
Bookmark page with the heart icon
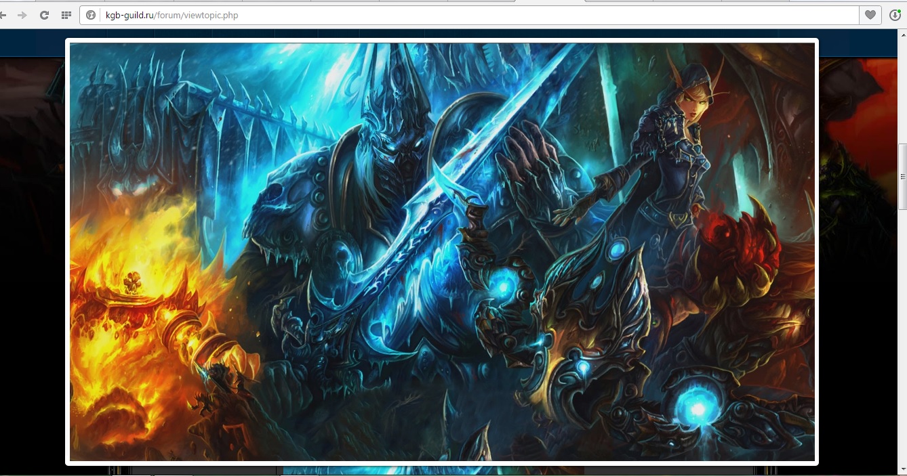870,15
